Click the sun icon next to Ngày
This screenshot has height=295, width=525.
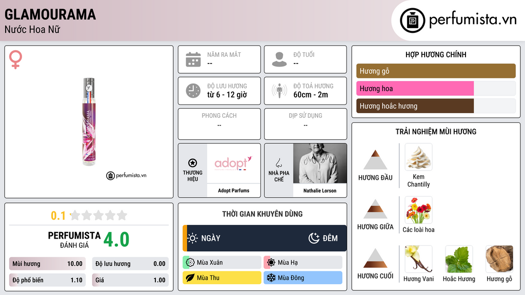tap(193, 238)
